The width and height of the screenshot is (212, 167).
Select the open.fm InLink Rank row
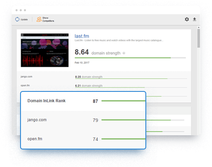click(83, 139)
